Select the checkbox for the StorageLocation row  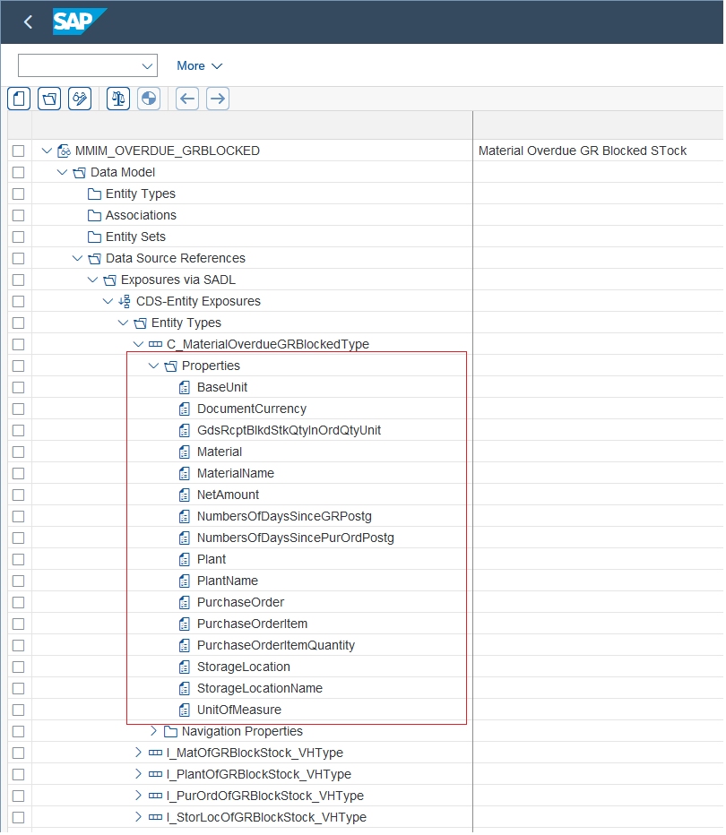19,667
